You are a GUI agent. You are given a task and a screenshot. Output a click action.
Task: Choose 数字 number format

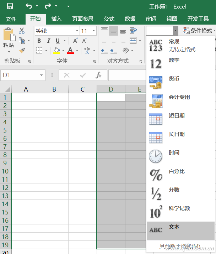[x=180, y=64]
